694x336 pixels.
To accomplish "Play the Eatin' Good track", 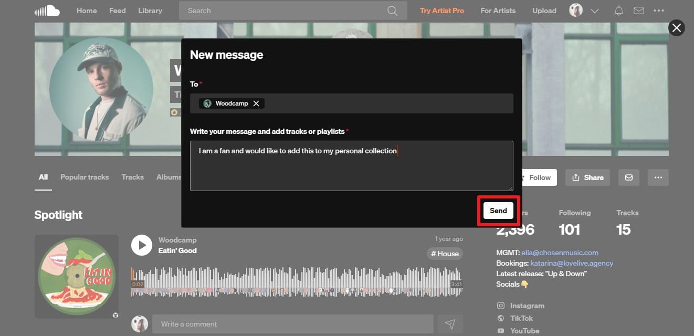I will (x=142, y=245).
